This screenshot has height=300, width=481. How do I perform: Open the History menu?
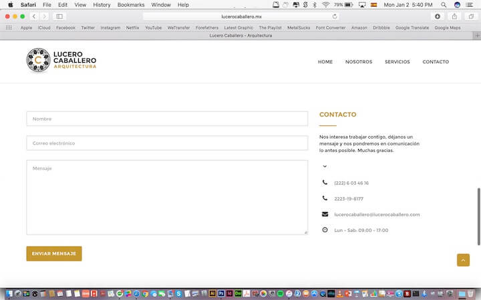(x=102, y=5)
